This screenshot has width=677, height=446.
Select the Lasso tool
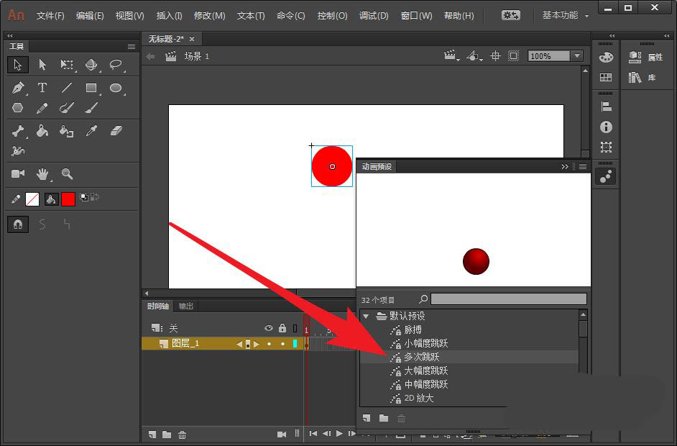(x=116, y=65)
